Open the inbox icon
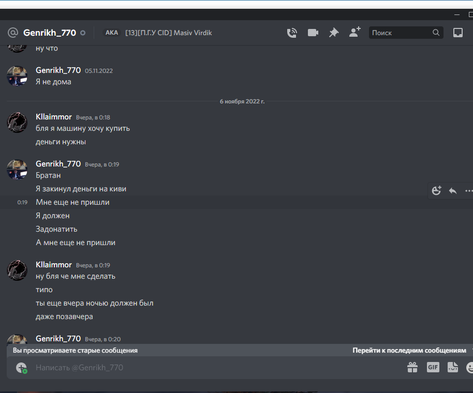 click(458, 33)
